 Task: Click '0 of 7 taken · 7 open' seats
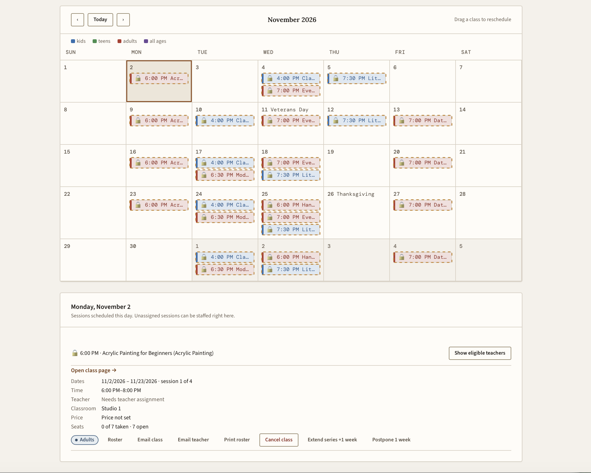[x=125, y=427]
